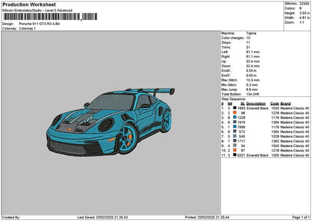Click the Brand column header

click(x=285, y=103)
